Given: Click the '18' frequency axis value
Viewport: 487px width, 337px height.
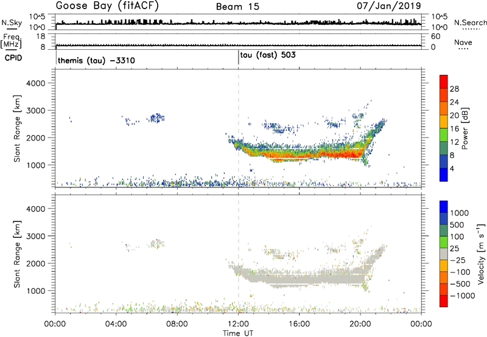Looking at the screenshot, I should click(x=41, y=36).
